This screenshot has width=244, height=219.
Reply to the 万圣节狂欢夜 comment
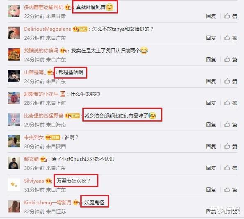(x=211, y=190)
